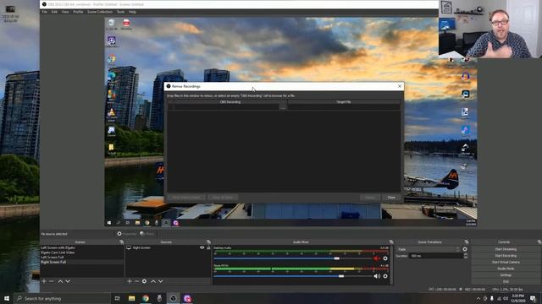Click Exit in Controls panel

(506, 281)
